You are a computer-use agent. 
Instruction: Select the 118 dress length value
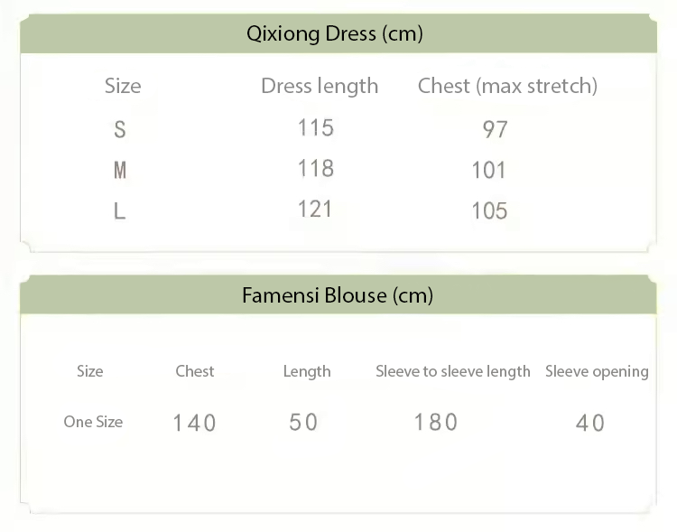[x=316, y=168]
